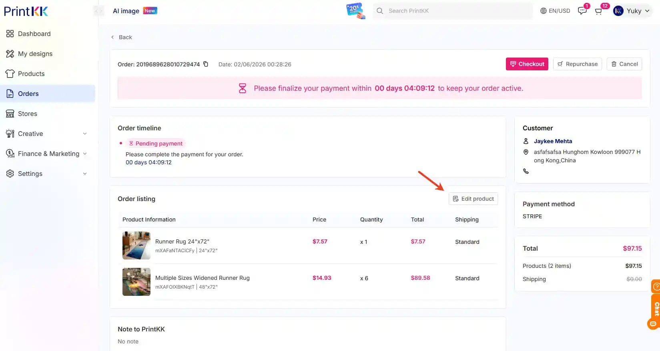
Task: Click the Finance & Marketing icon
Action: (x=10, y=154)
